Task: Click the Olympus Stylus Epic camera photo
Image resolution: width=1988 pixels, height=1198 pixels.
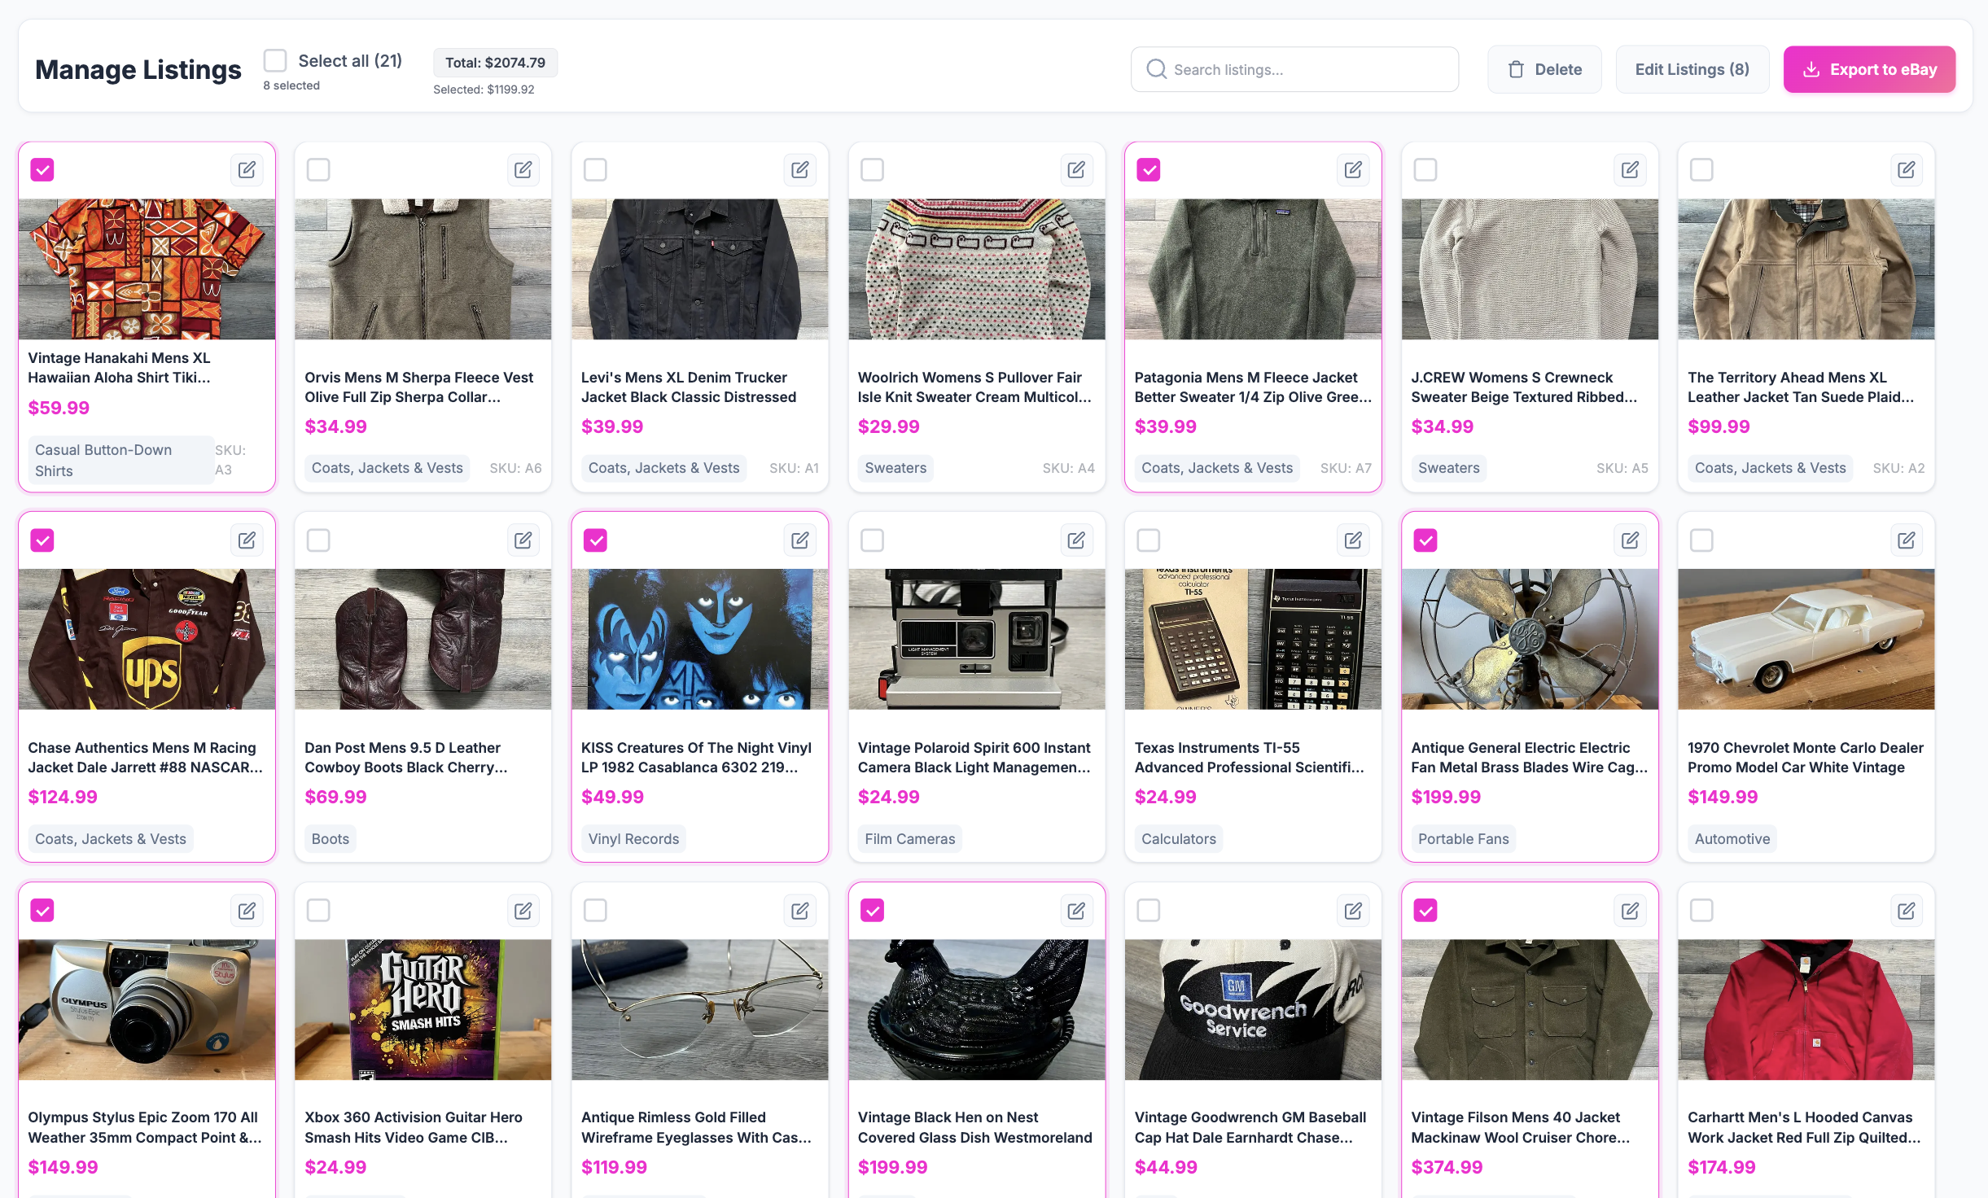Action: [147, 1009]
